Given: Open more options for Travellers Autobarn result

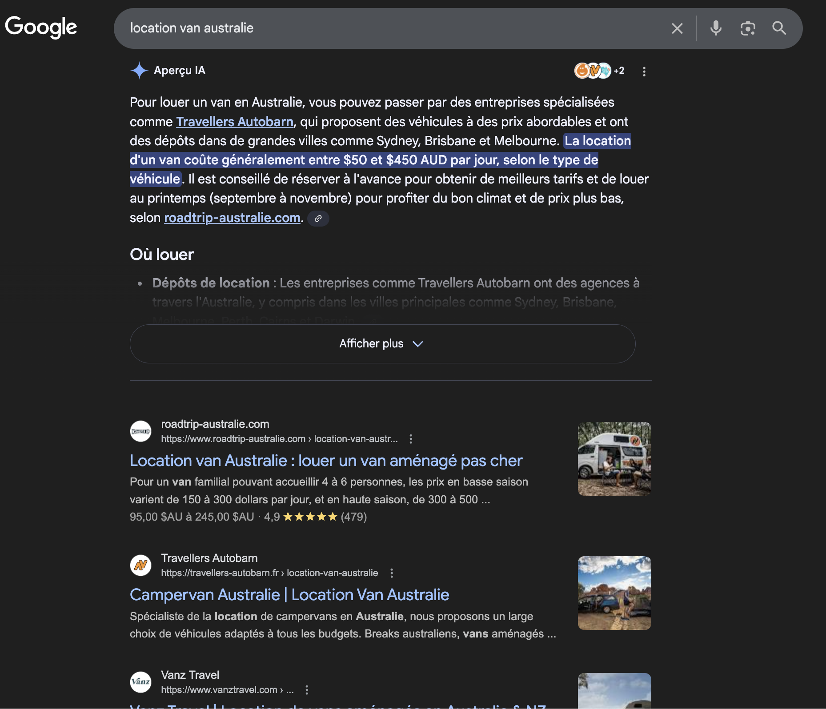Looking at the screenshot, I should point(392,573).
